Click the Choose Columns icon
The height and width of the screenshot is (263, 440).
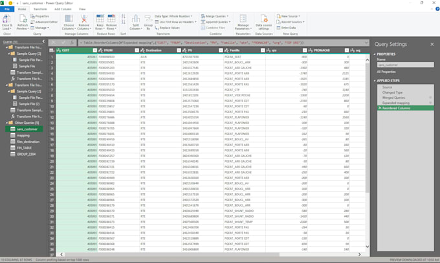[x=69, y=19]
